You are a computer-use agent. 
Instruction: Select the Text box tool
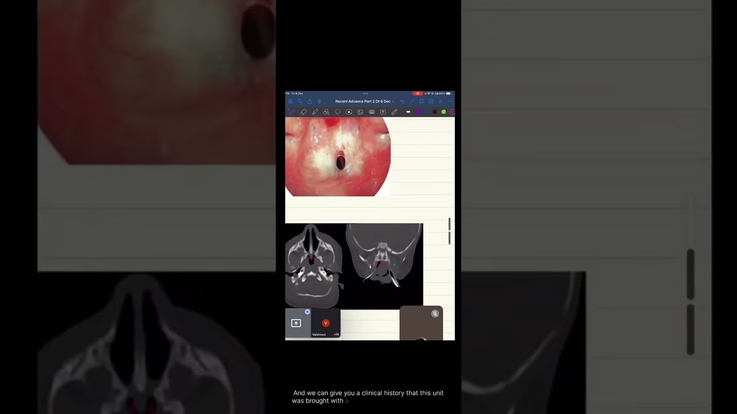[383, 112]
